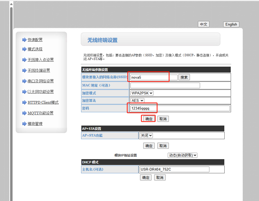
Task: Open the AP+STA功能 关闭 dropdown
Action: coord(146,135)
